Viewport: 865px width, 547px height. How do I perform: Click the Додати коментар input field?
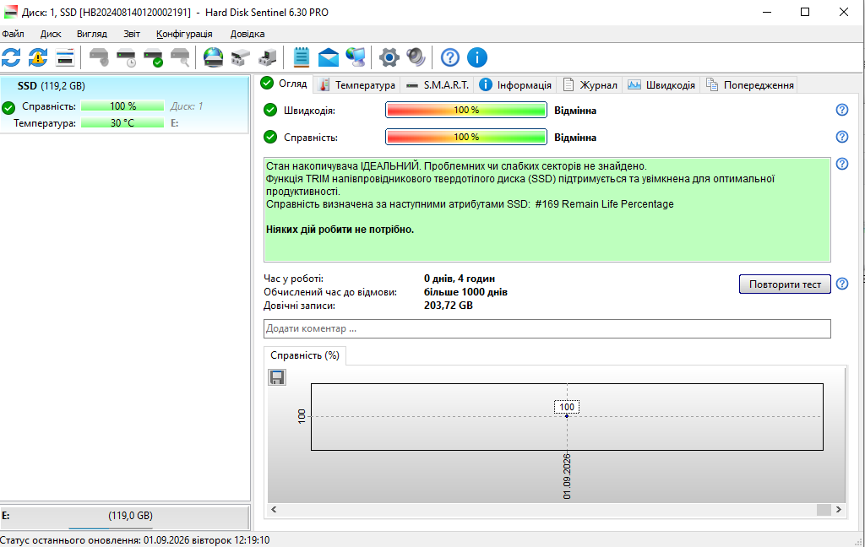547,328
